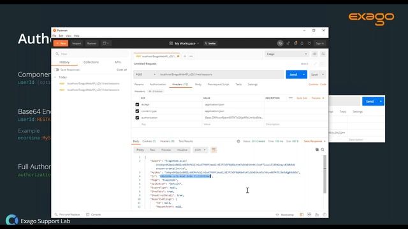Click the heart icon in the header

pos(309,43)
